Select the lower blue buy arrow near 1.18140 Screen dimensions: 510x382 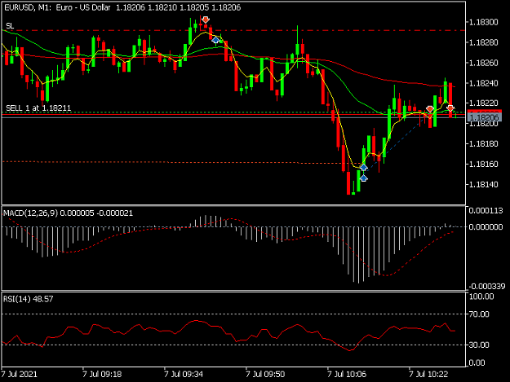(364, 178)
